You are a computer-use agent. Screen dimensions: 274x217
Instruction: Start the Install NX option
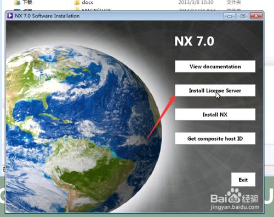(215, 114)
